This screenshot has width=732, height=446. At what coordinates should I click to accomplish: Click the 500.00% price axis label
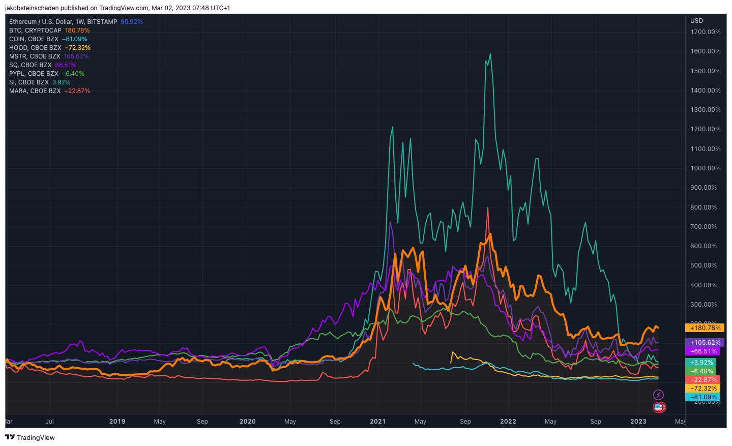coord(704,265)
